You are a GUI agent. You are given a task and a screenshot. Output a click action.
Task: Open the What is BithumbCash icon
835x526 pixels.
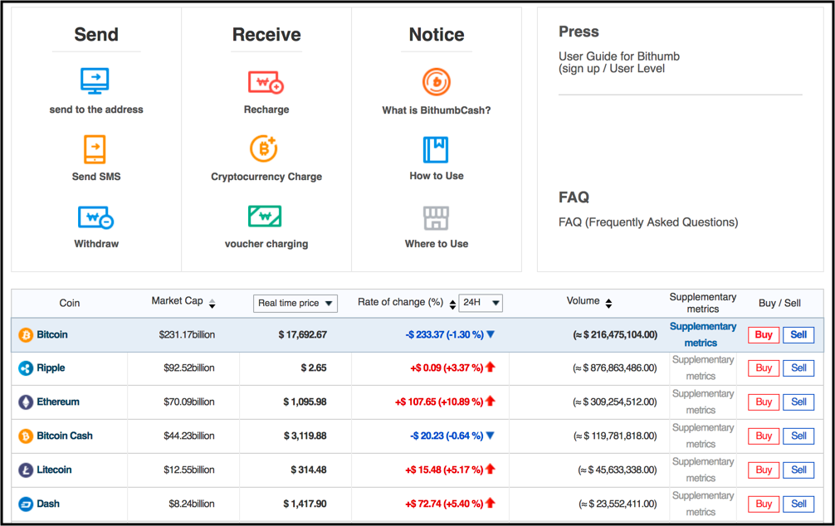point(437,82)
